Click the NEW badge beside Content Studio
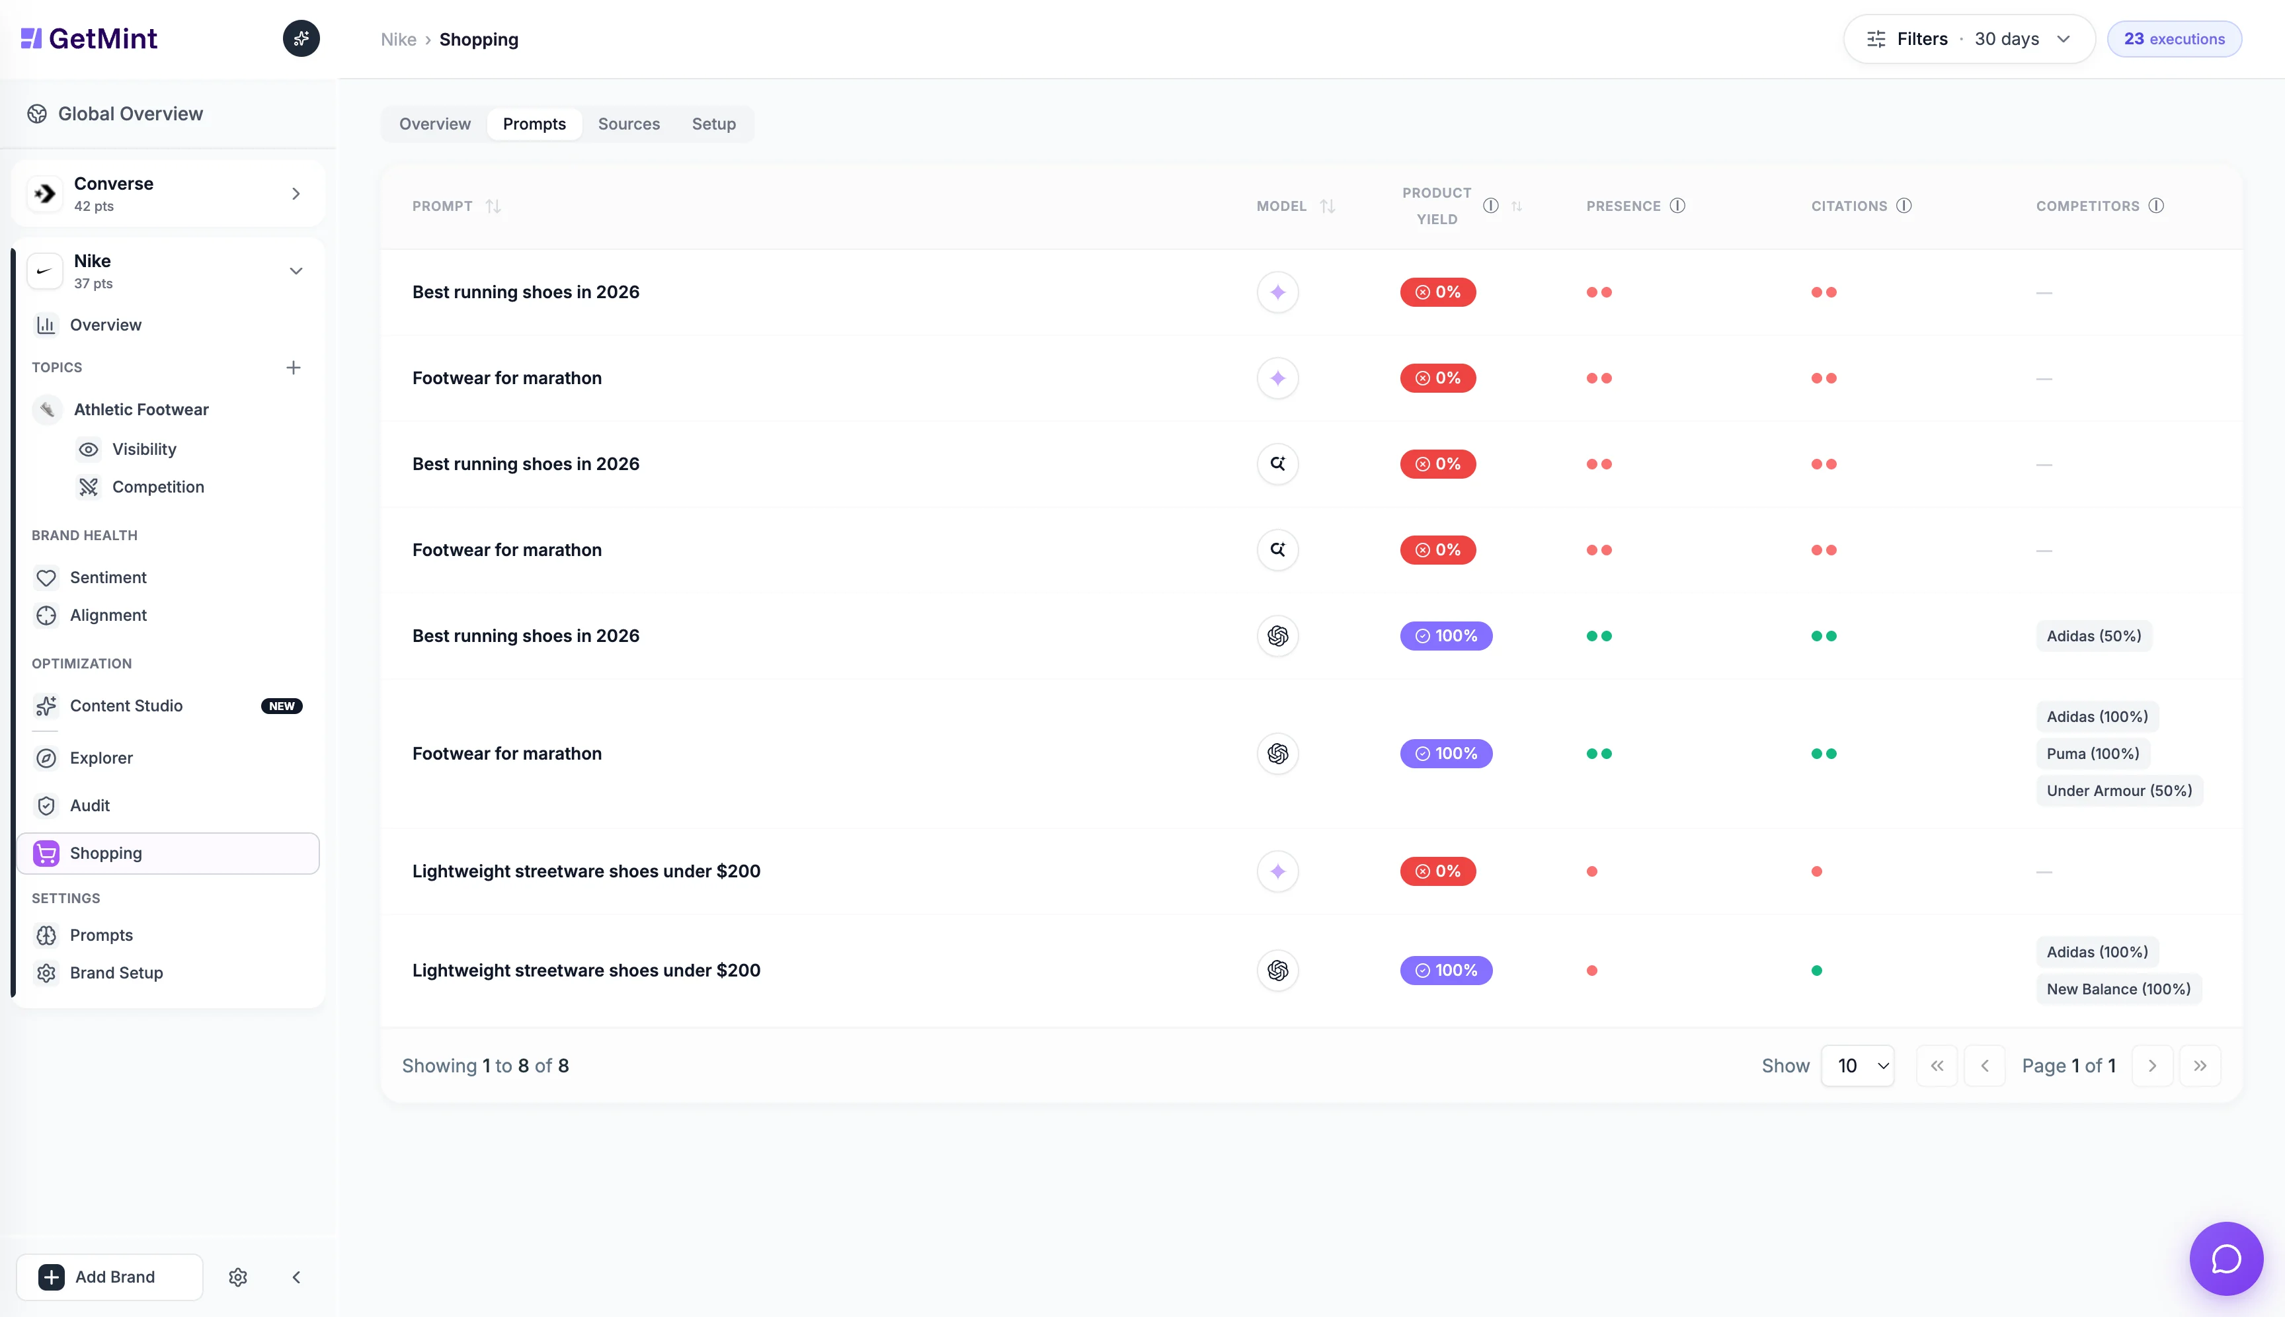2285x1317 pixels. tap(282, 707)
